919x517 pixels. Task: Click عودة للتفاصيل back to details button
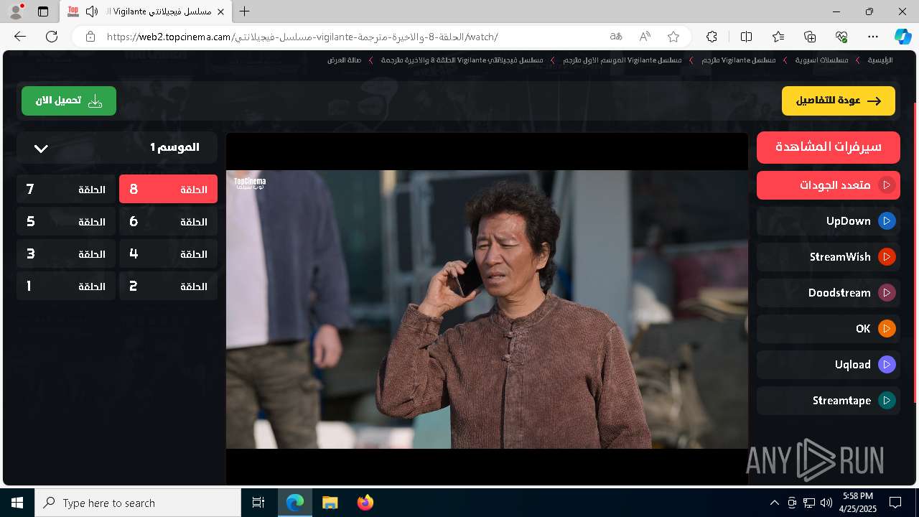coord(839,101)
